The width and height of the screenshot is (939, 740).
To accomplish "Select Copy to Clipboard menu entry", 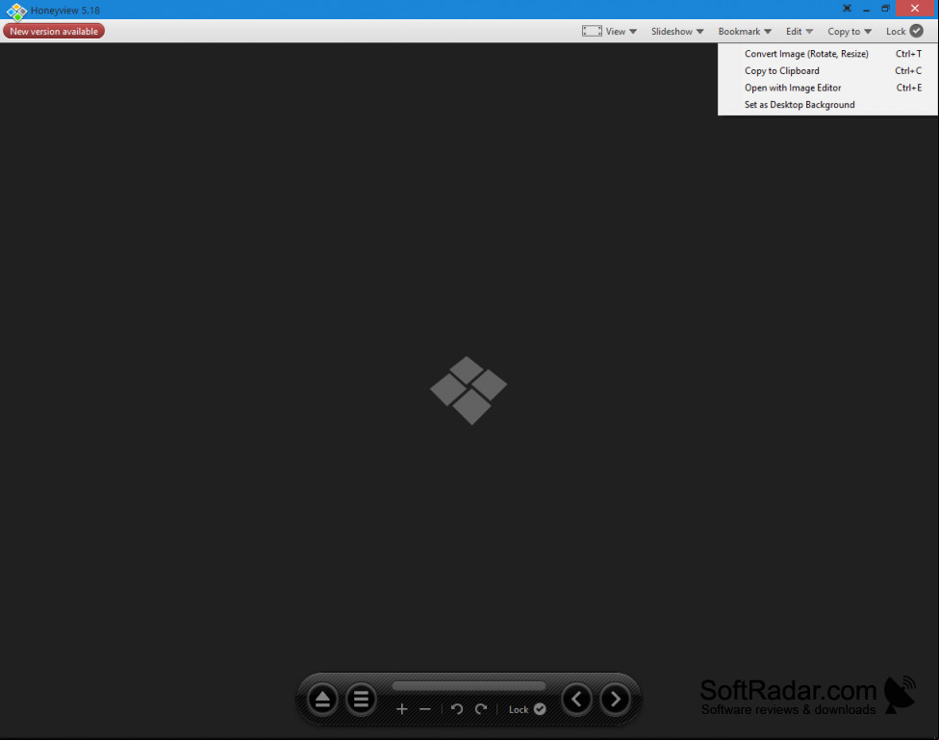I will 827,70.
